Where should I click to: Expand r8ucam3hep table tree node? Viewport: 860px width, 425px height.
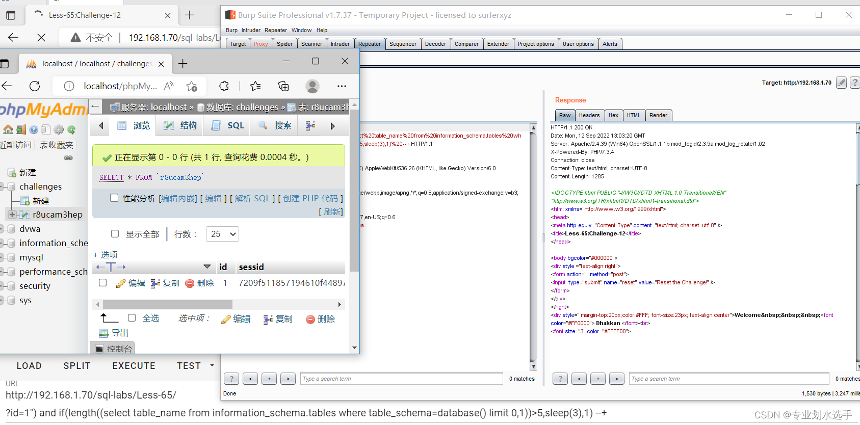(x=12, y=215)
